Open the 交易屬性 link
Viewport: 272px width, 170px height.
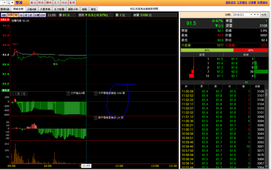pos(242,2)
